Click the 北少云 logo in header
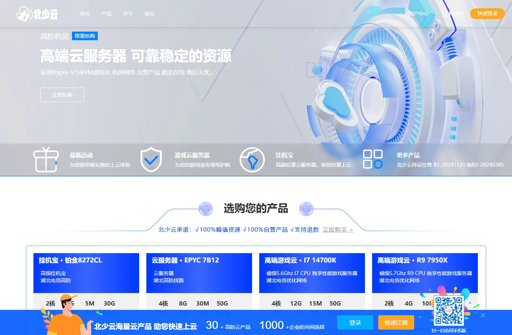This screenshot has width=512, height=335. tap(37, 14)
